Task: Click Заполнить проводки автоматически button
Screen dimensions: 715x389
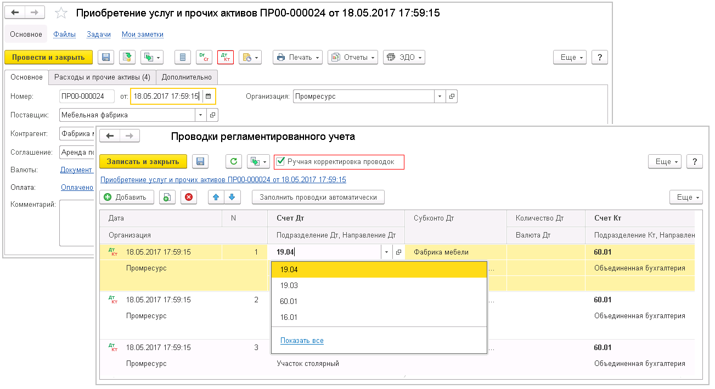Action: 318,197
